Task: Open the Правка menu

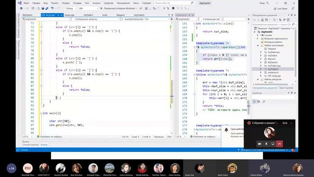Action: point(36,3)
